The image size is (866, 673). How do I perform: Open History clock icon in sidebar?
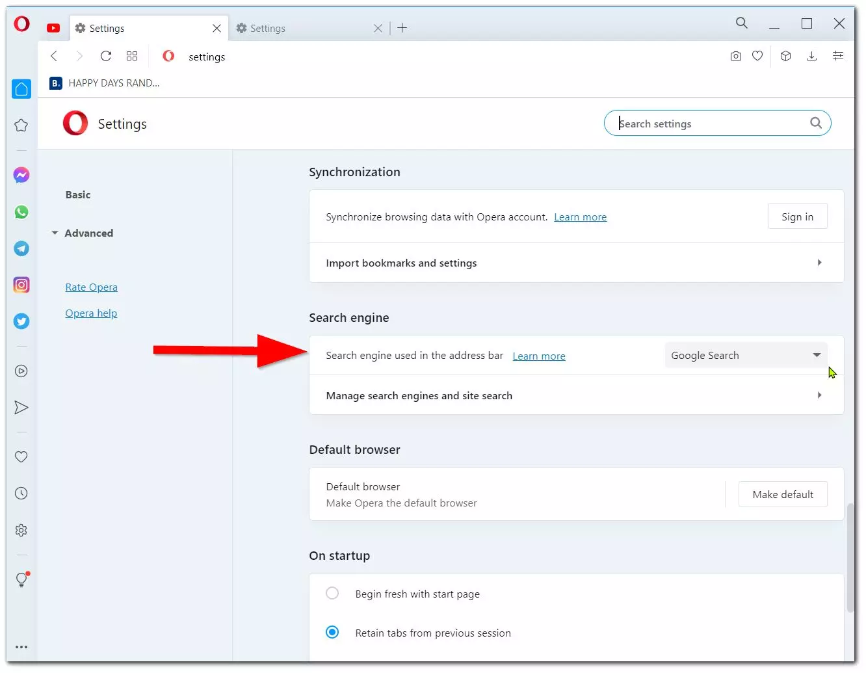[x=21, y=494]
